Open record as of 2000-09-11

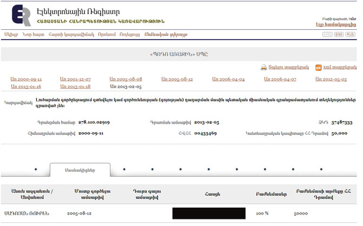[x=26, y=79]
